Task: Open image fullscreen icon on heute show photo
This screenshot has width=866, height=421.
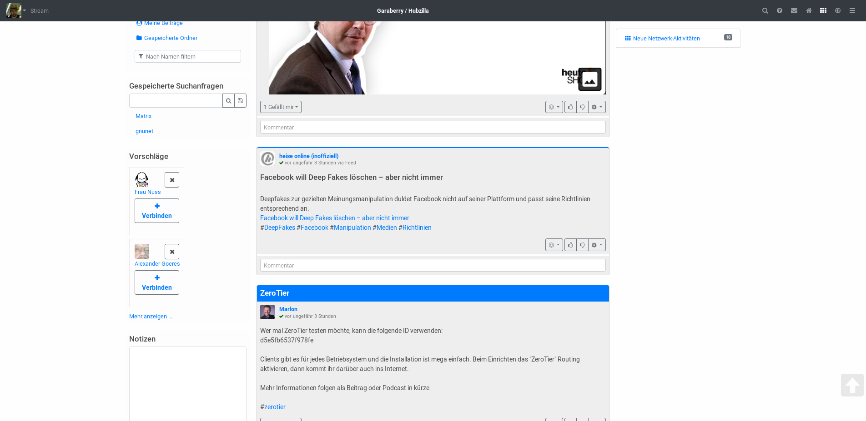Action: [589, 79]
